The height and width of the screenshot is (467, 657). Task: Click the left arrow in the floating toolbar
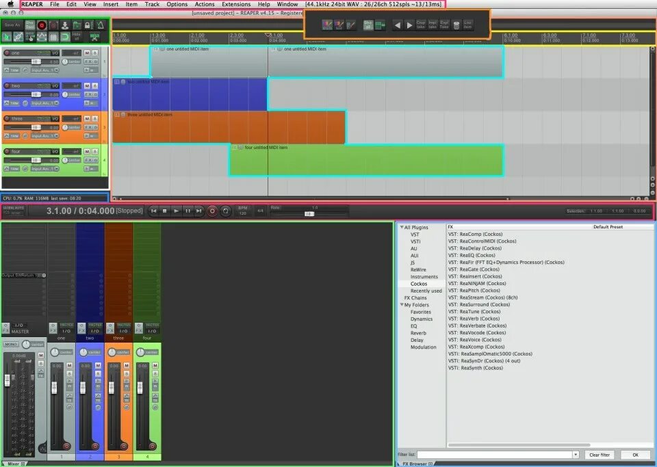point(397,25)
